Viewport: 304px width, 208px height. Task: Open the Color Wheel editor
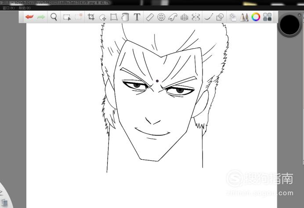[x=256, y=17]
